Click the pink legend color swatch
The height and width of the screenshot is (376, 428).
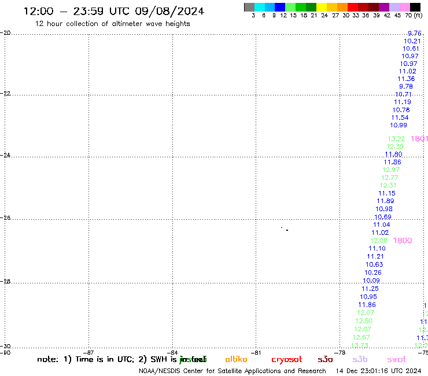pyautogui.click(x=404, y=7)
